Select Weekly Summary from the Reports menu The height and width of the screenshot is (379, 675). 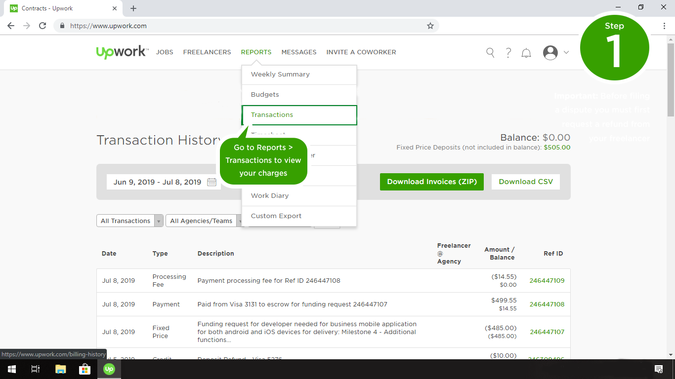(280, 74)
